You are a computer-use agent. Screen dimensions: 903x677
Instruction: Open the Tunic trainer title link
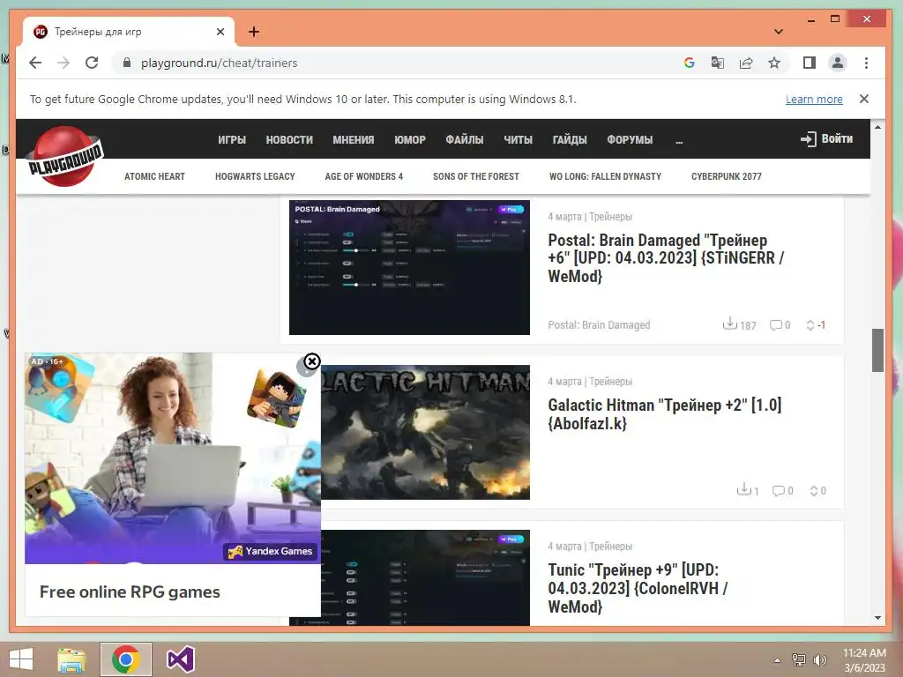638,588
